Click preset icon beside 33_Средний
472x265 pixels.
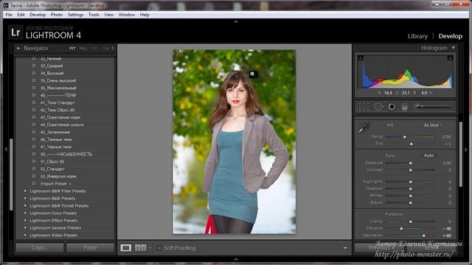coord(34,66)
